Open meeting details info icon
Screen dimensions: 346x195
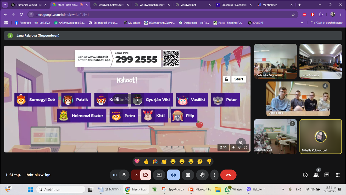[305, 175]
